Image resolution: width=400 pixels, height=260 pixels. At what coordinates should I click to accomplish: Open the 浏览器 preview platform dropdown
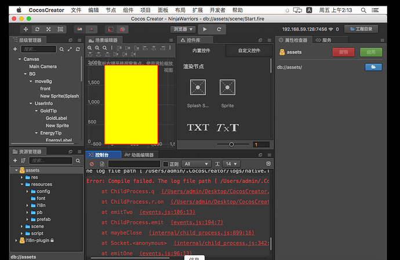click(183, 30)
